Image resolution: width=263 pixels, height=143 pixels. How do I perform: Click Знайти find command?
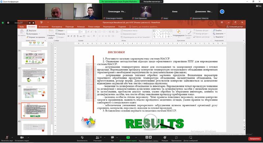(217, 30)
